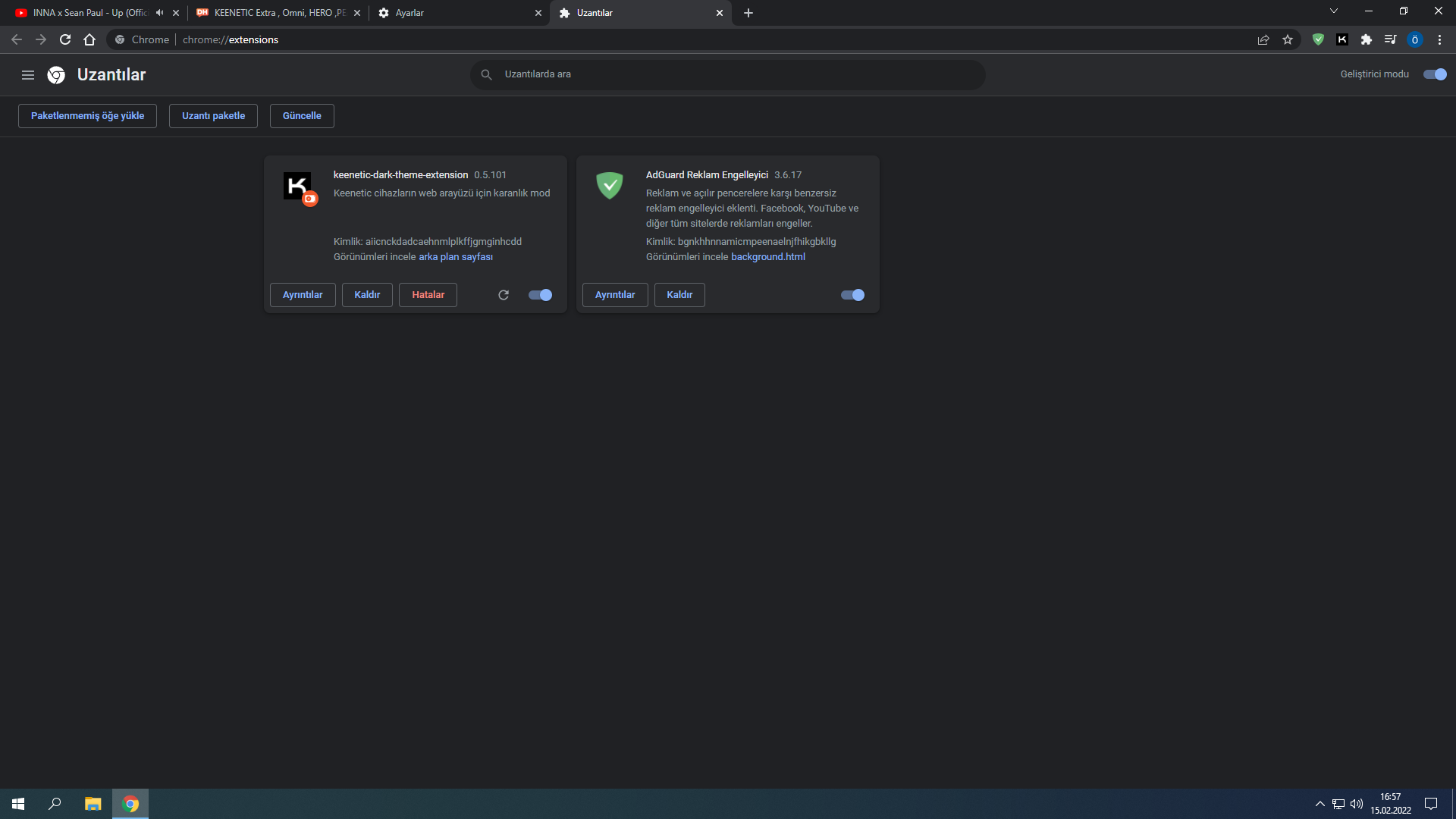Click the keenetic-dark-theme-extension title text
Image resolution: width=1456 pixels, height=819 pixels.
coord(400,175)
